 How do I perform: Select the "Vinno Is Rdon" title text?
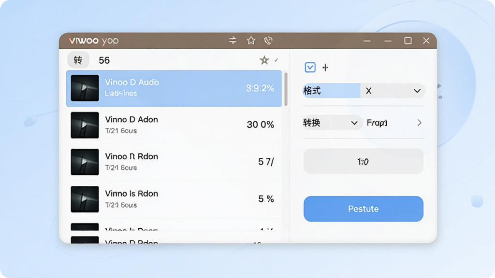pos(131,194)
